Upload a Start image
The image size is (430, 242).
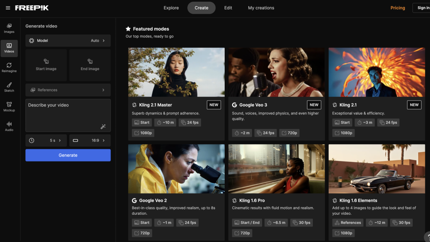click(46, 65)
